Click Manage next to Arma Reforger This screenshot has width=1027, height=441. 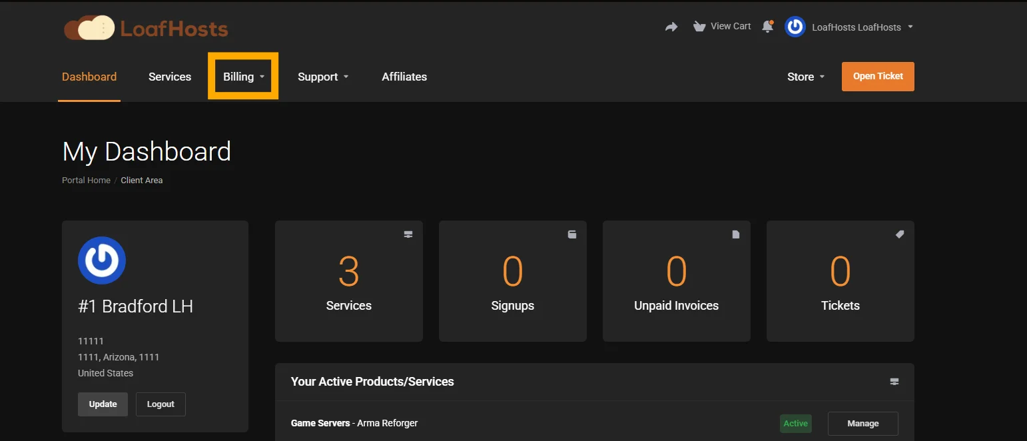[862, 424]
